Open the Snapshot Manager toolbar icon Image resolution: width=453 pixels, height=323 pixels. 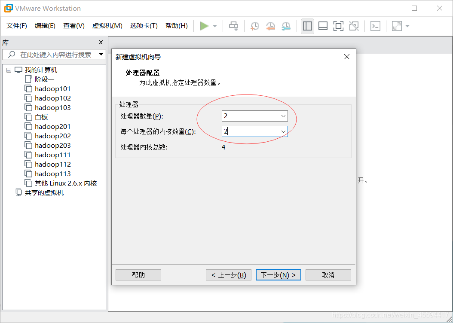(286, 26)
